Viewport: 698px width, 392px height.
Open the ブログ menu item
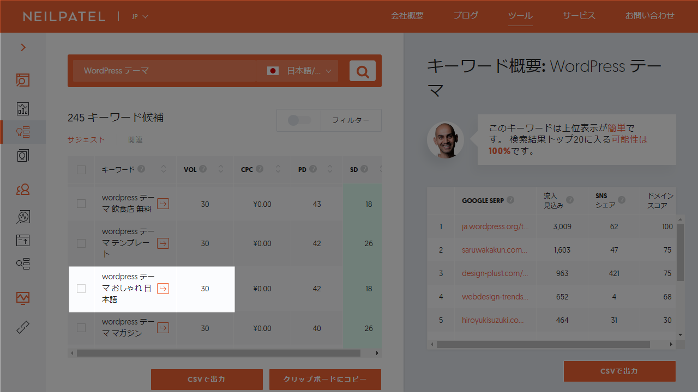click(466, 16)
